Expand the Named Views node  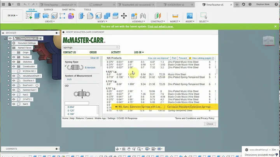pyautogui.click(x=9, y=48)
